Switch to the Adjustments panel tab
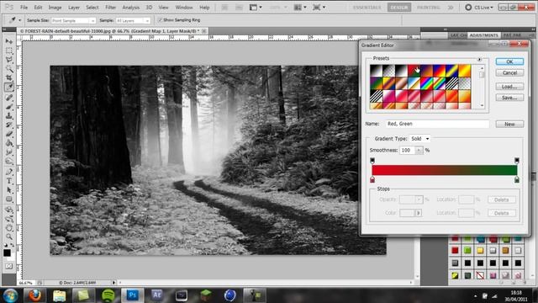The image size is (538, 303). (x=484, y=35)
